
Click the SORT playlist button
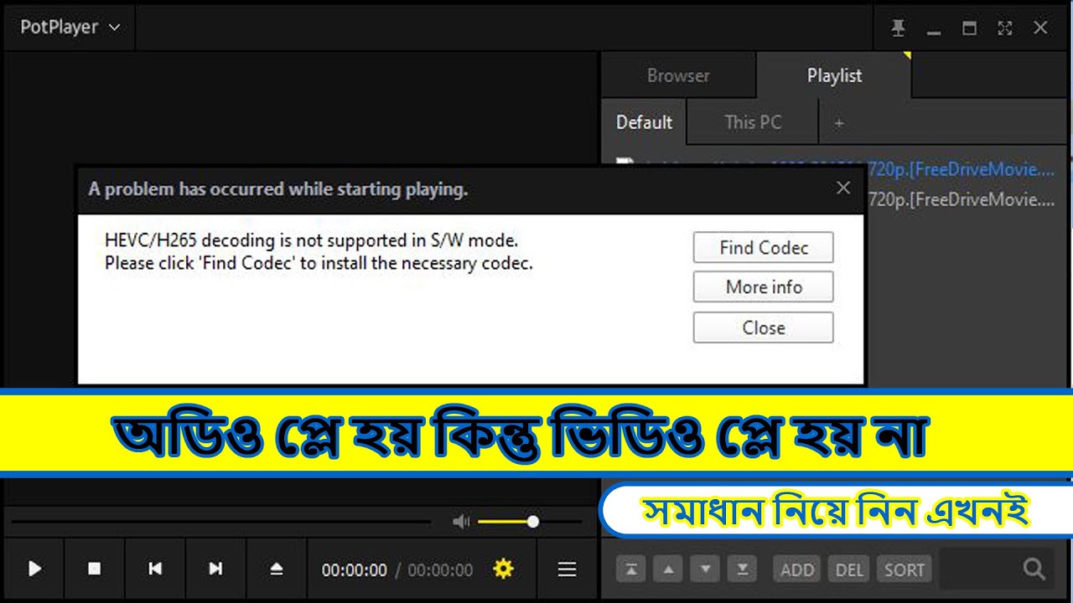(x=904, y=570)
